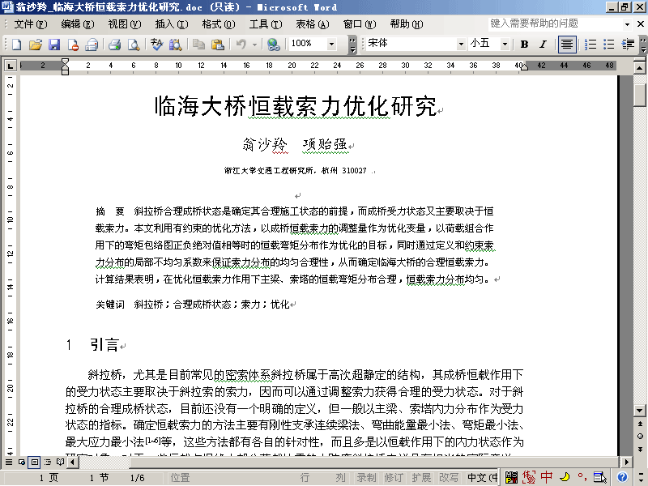Click horizontal scrollbar left arrow

coord(73,462)
